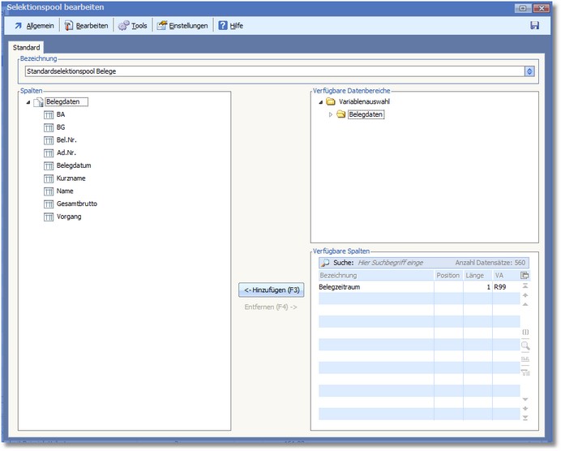This screenshot has height=451, width=561.
Task: Open the Bezeichnung dropdown
Action: 529,71
